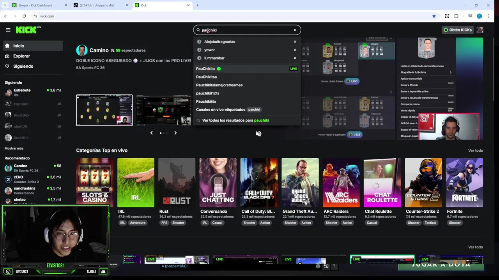Open Just Chatting category card
This screenshot has width=499, height=280.
[x=218, y=183]
